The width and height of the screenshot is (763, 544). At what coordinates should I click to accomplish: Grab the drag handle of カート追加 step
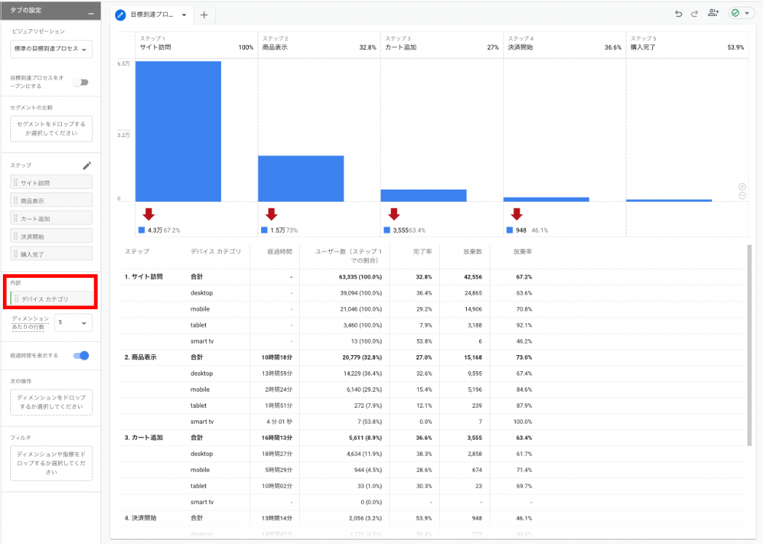click(x=15, y=219)
